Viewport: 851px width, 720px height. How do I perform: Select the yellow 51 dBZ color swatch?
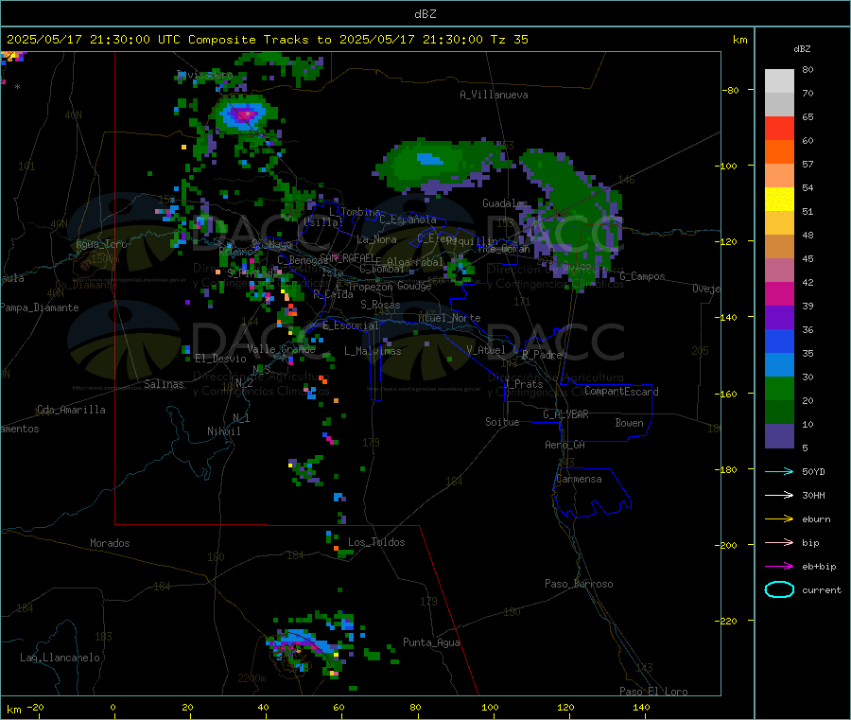coord(779,200)
